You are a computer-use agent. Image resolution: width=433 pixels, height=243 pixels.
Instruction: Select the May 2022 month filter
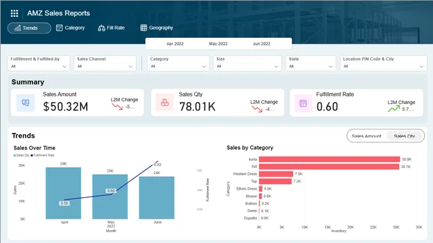(x=218, y=44)
